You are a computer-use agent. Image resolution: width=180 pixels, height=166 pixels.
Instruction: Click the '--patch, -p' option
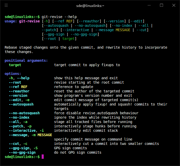coord(20,126)
